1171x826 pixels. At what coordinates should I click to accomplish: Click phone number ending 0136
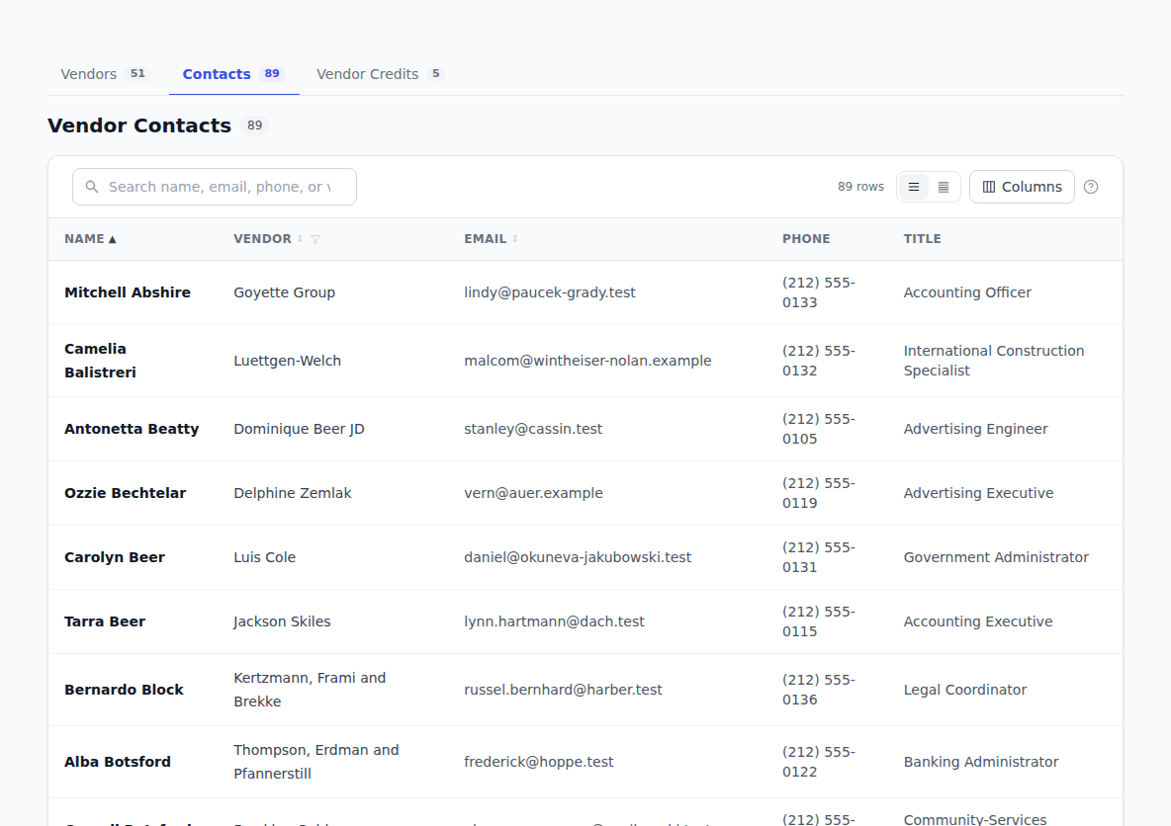tap(819, 691)
